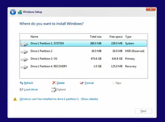Click the blue back arrow button
Viewport: 165px width, 122px height.
click(13, 12)
